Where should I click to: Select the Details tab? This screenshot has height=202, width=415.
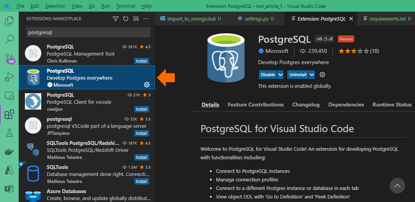tap(210, 104)
